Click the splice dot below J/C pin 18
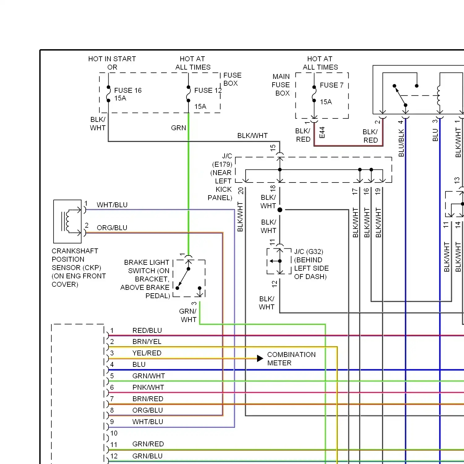The image size is (464, 464). pyautogui.click(x=280, y=210)
